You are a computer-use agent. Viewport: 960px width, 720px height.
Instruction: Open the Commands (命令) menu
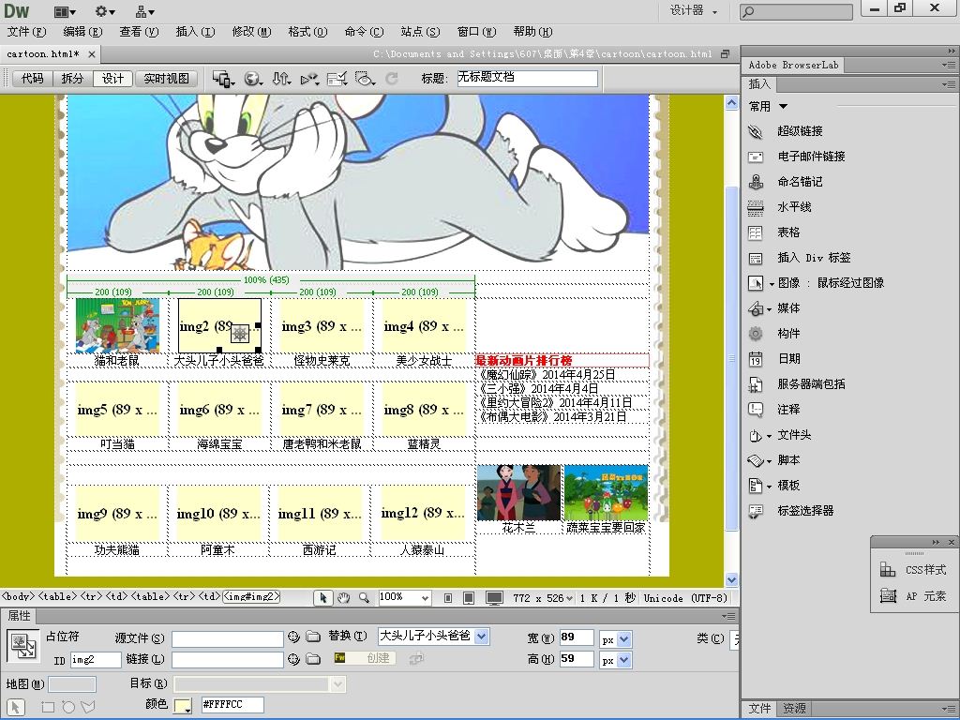(364, 32)
